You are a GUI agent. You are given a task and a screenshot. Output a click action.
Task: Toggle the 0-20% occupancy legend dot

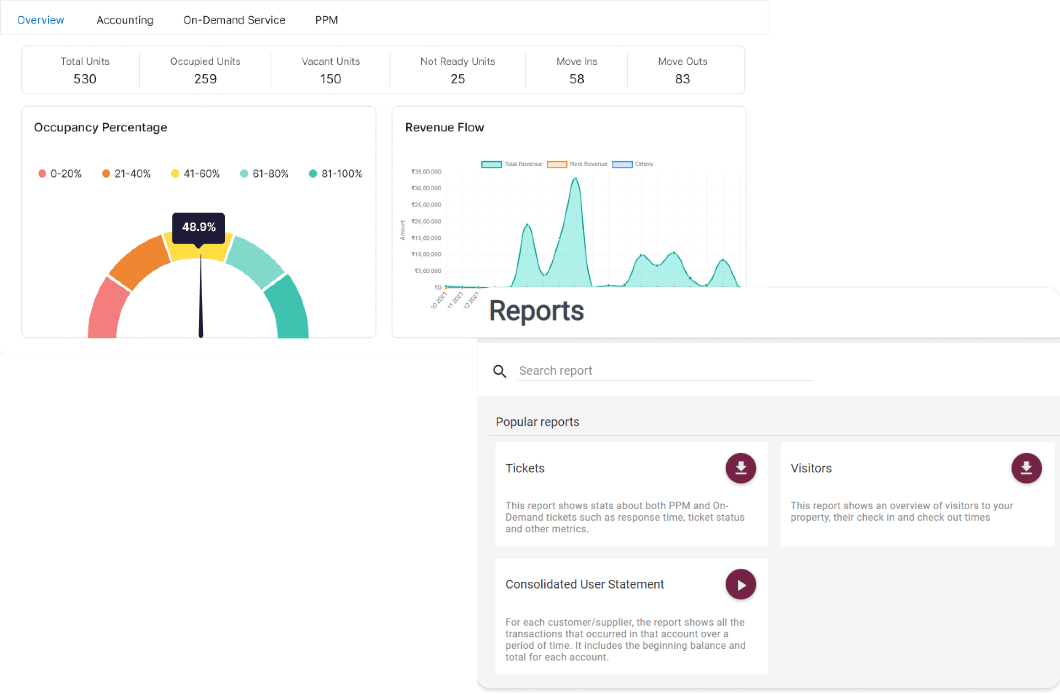point(42,174)
